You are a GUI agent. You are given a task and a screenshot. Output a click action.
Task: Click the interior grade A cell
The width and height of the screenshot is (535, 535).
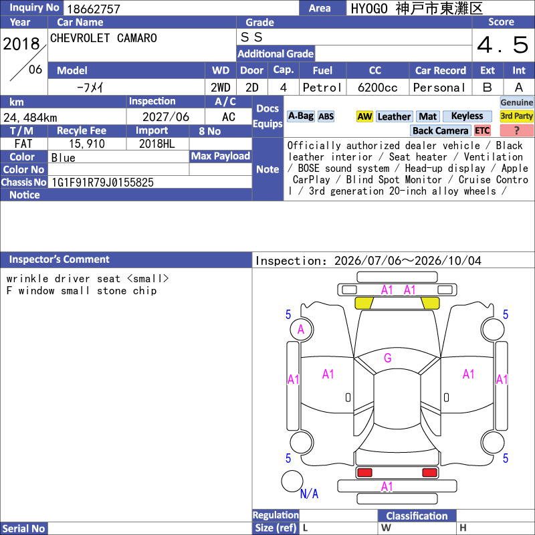[519, 88]
